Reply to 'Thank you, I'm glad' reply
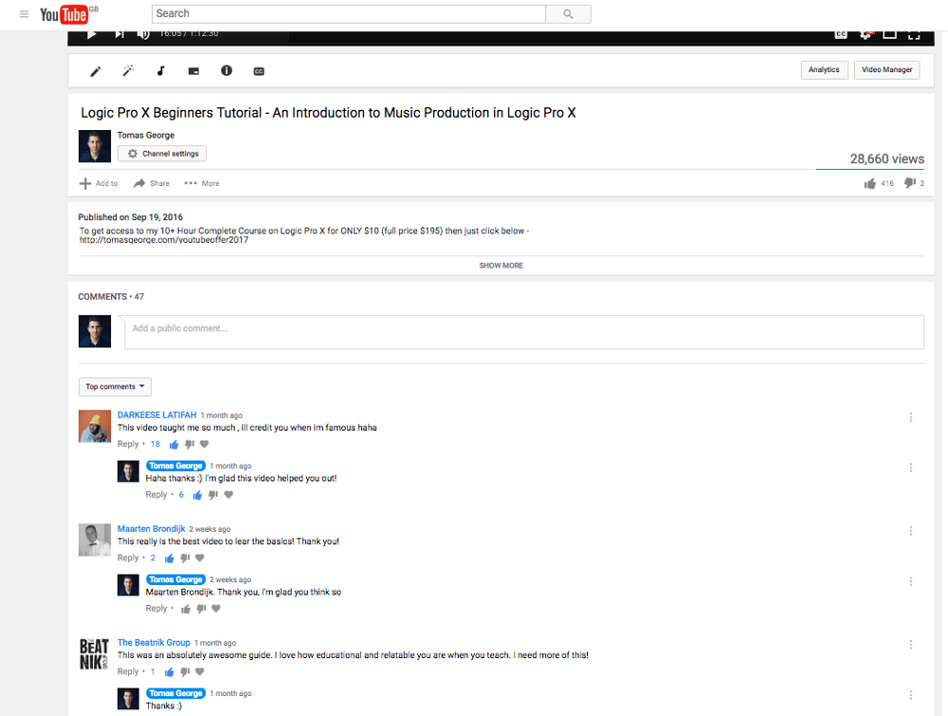The height and width of the screenshot is (716, 948). coord(156,608)
